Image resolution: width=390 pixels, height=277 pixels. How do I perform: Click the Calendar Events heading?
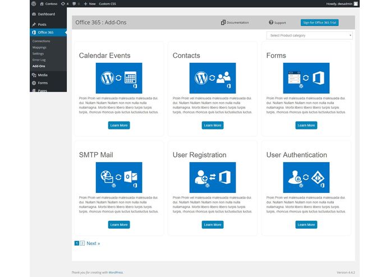(x=105, y=56)
